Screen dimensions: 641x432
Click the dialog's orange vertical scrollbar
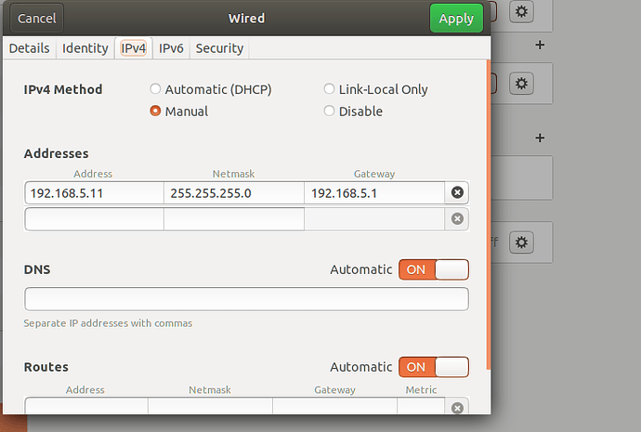click(488, 215)
